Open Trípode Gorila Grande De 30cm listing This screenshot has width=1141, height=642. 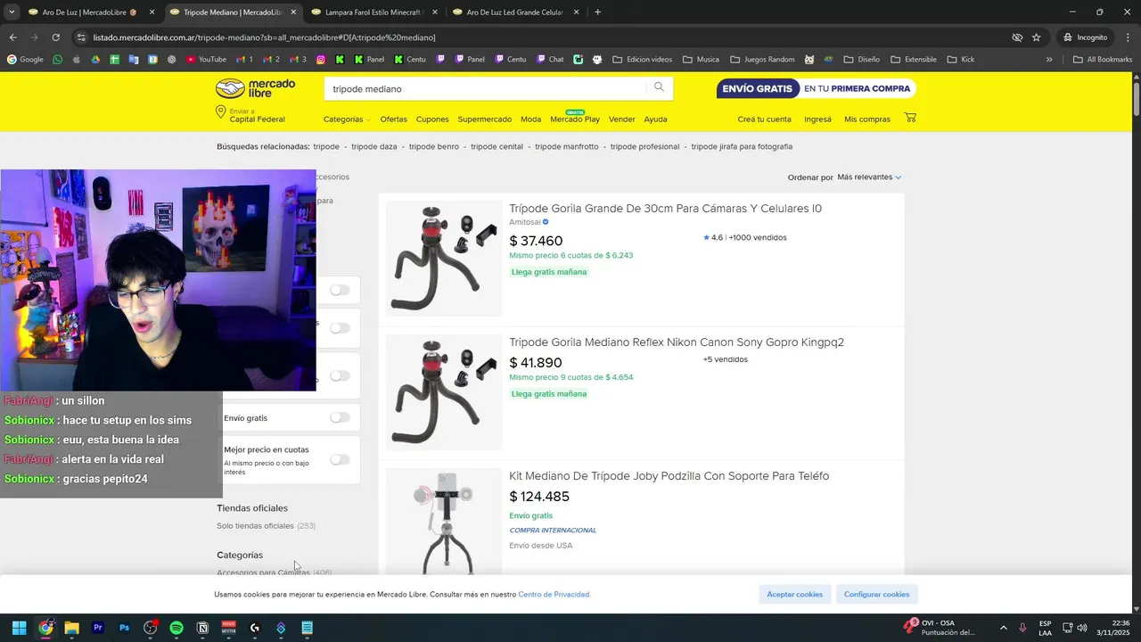click(x=666, y=208)
